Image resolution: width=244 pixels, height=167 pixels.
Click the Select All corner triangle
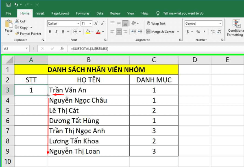[9, 60]
